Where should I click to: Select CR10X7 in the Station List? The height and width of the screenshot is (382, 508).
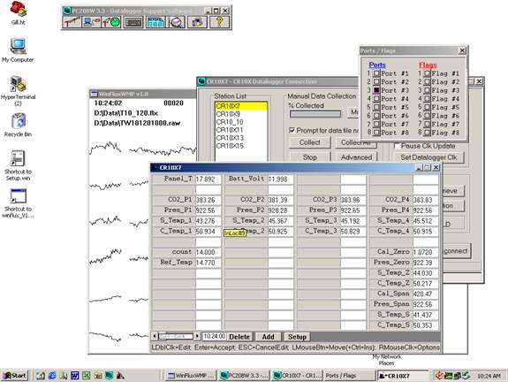click(241, 106)
